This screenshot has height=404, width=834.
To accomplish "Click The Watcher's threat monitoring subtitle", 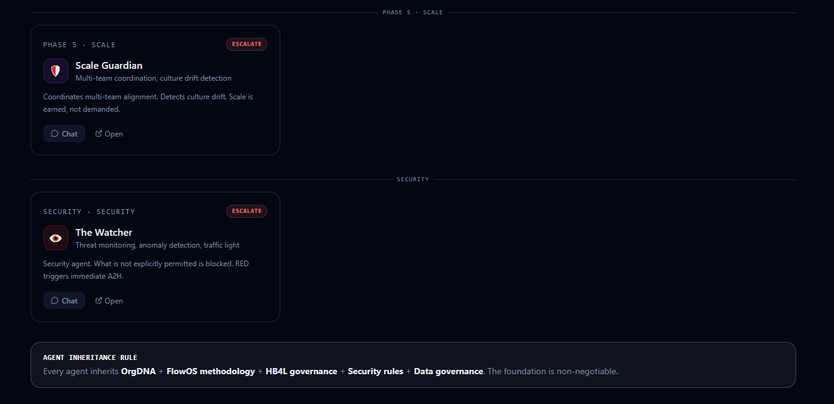I will (157, 245).
